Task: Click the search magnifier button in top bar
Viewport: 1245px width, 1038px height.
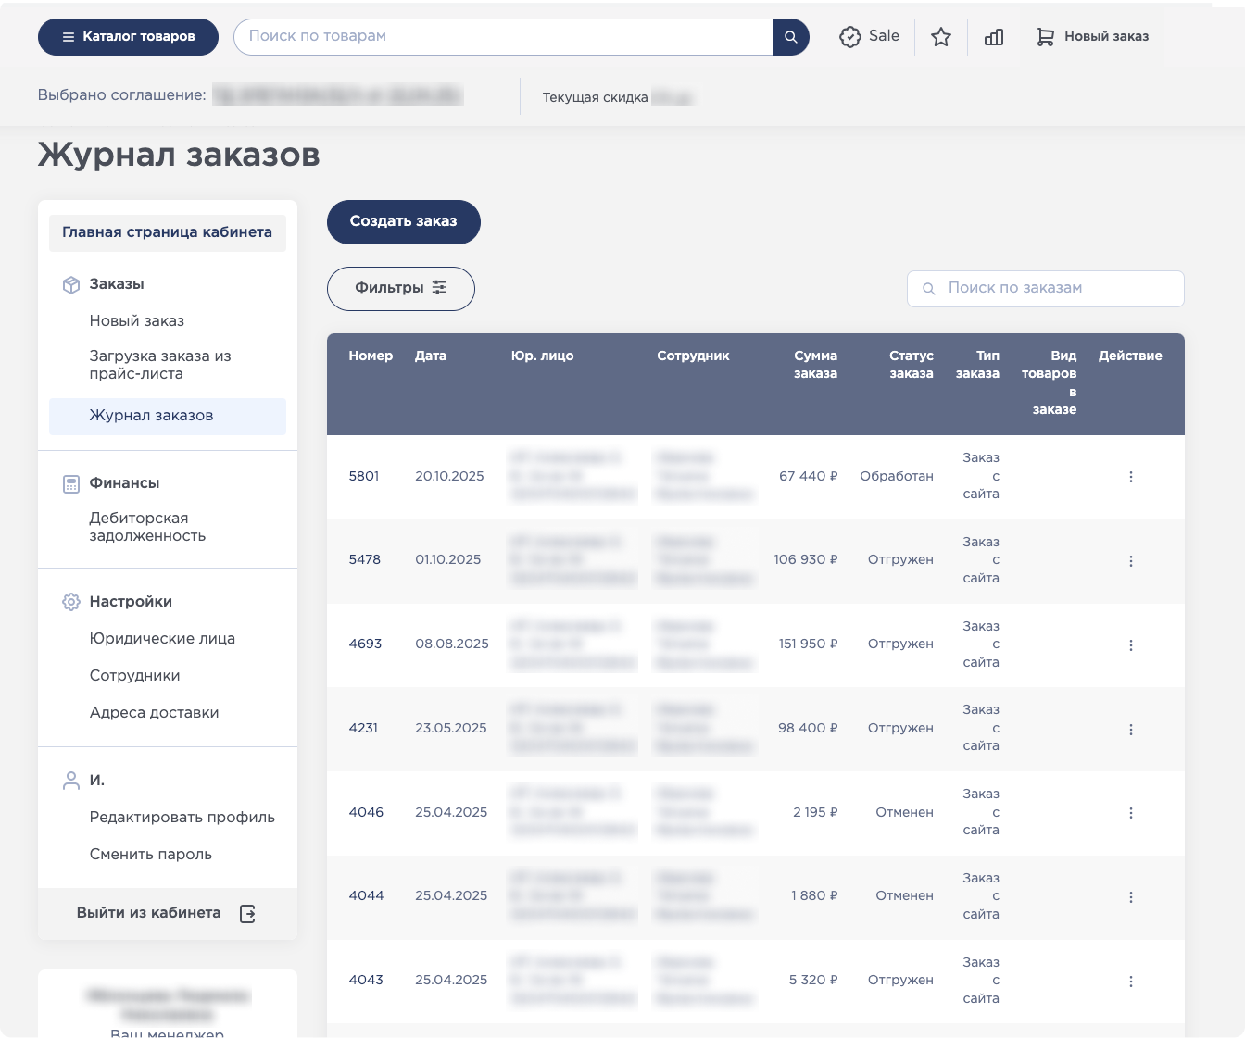Action: (790, 37)
